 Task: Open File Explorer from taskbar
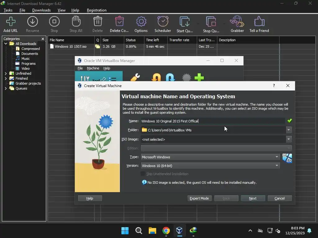click(x=152, y=230)
